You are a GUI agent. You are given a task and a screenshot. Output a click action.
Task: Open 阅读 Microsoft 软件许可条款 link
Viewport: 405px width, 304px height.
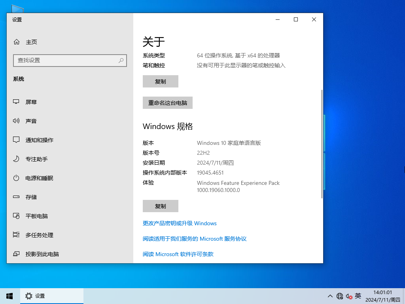click(178, 254)
